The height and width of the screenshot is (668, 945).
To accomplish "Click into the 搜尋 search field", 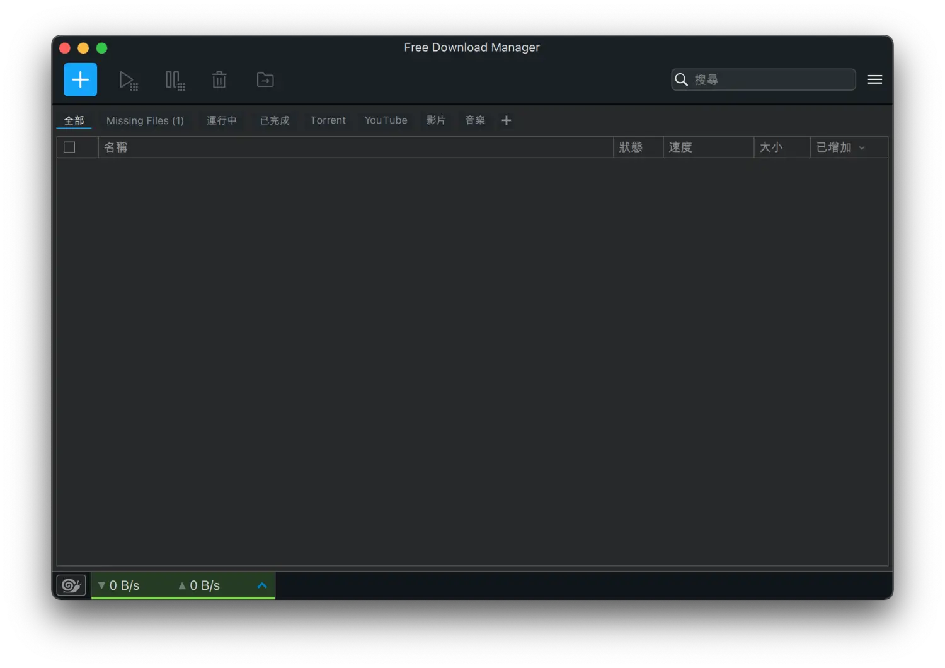I will pos(772,79).
